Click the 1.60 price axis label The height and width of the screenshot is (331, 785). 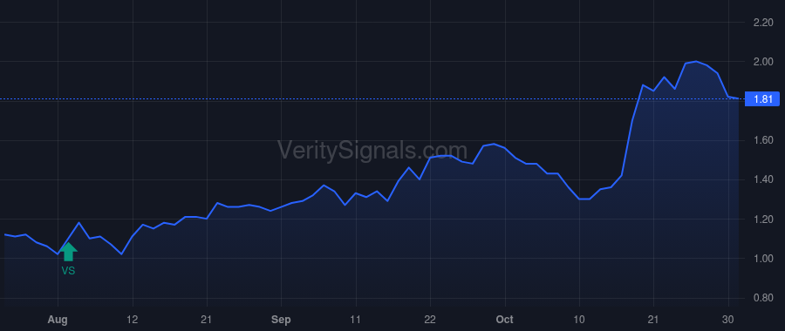point(763,140)
